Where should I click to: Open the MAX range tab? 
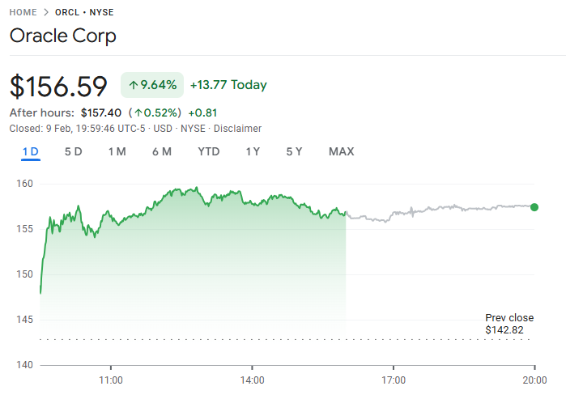coord(341,151)
